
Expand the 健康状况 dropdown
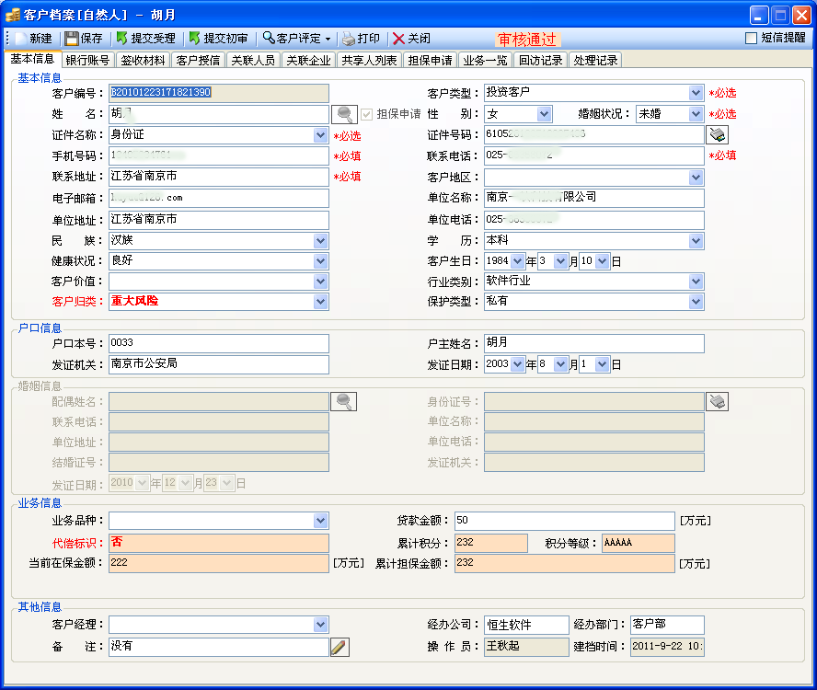pyautogui.click(x=321, y=261)
